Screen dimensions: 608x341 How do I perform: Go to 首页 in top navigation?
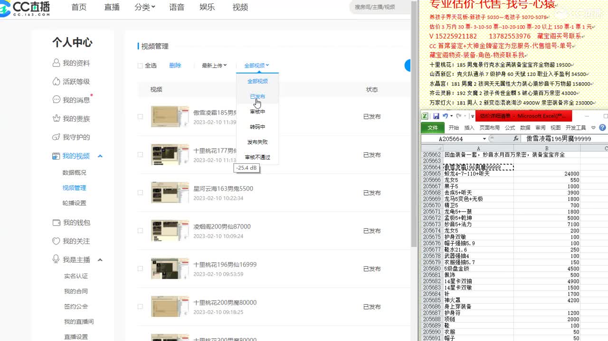[x=79, y=7]
